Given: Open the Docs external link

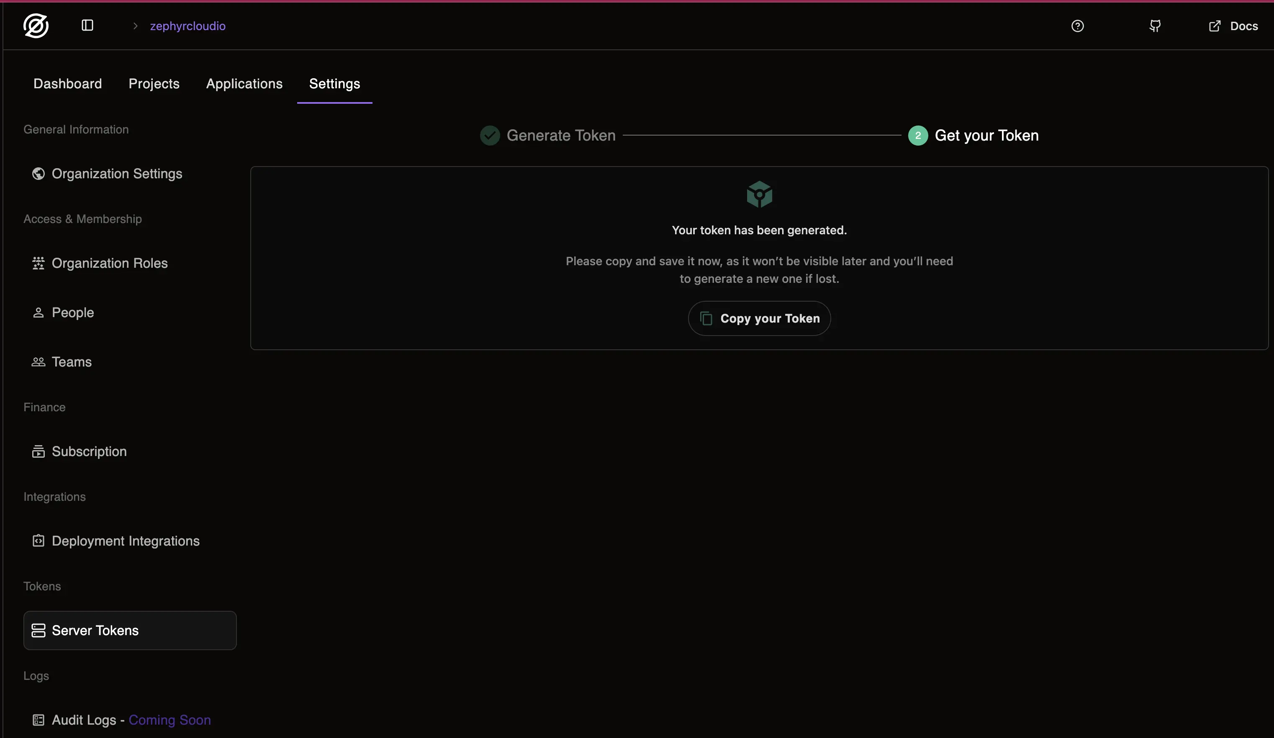Looking at the screenshot, I should [1233, 26].
